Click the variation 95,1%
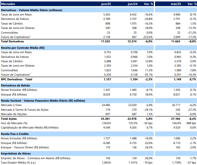 coord(149,75)
